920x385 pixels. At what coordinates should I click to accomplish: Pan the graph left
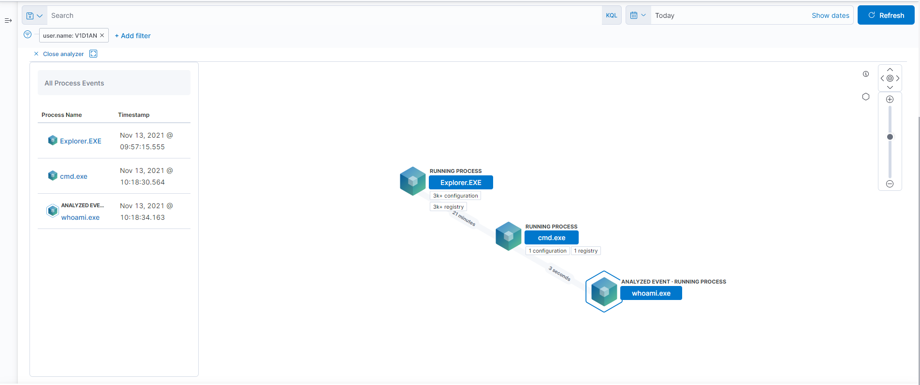click(x=882, y=78)
